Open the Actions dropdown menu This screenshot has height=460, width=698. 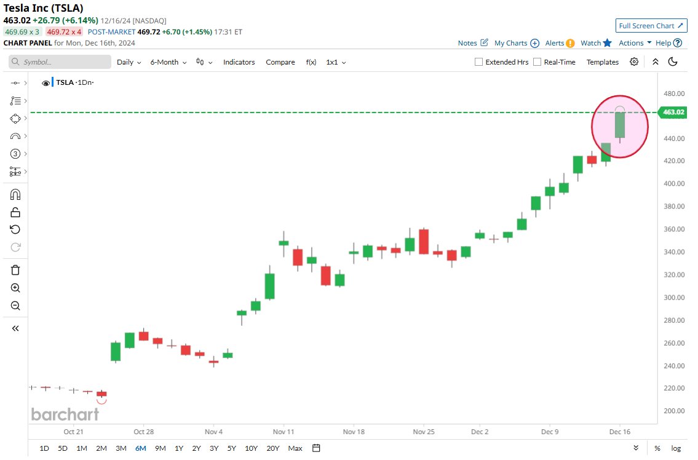click(x=635, y=43)
